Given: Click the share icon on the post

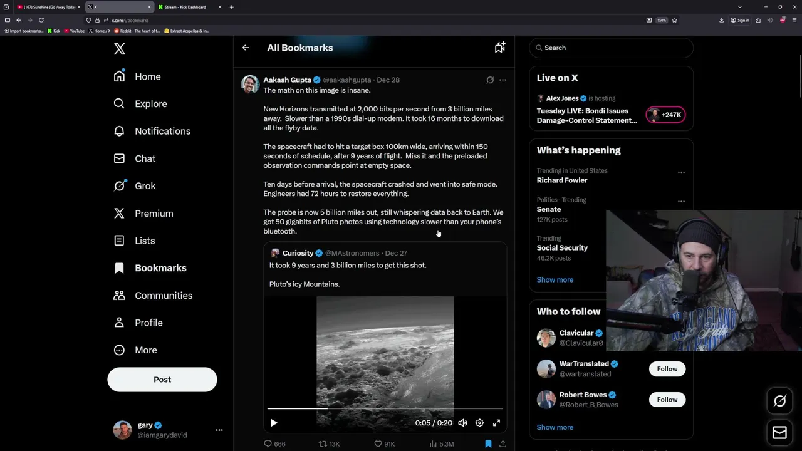Looking at the screenshot, I should coord(503,443).
